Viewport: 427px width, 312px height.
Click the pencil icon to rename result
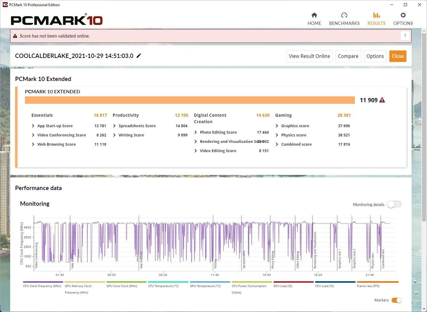click(x=139, y=56)
